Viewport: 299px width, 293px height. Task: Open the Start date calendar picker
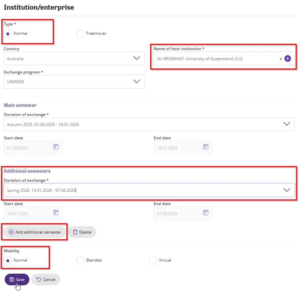(x=56, y=147)
